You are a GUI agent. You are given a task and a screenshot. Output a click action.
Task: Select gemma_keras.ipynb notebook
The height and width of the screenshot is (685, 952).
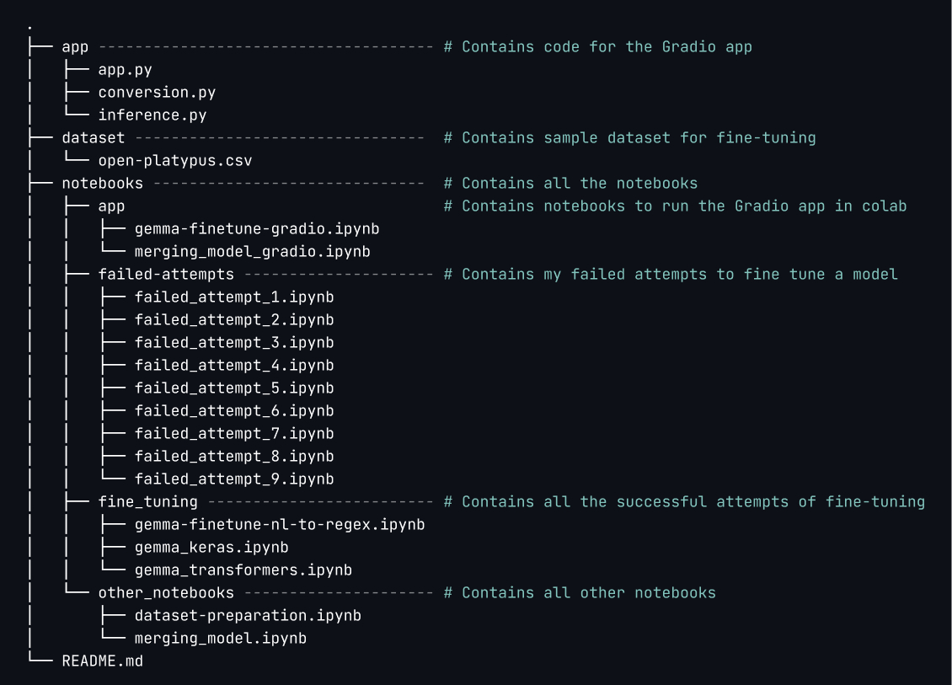coord(211,548)
